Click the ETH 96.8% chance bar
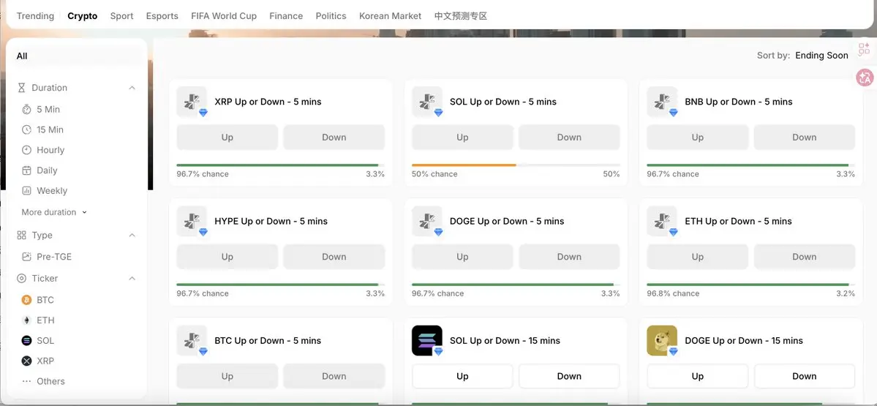877x406 pixels. click(748, 285)
